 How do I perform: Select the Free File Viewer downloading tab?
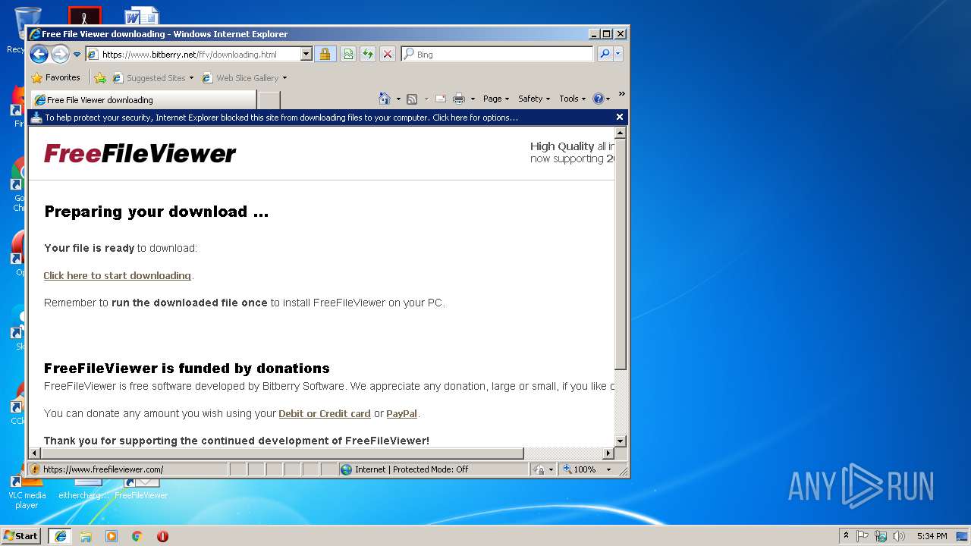click(143, 99)
